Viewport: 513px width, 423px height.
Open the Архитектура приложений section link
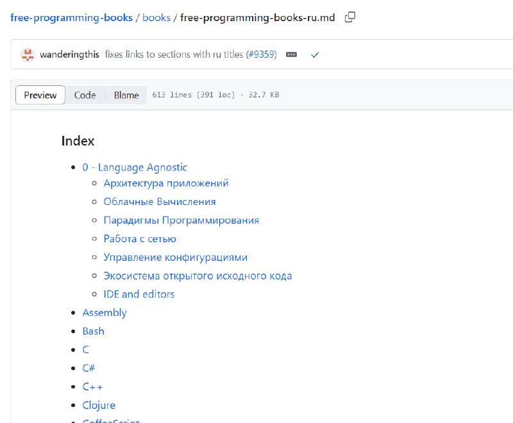pyautogui.click(x=166, y=183)
